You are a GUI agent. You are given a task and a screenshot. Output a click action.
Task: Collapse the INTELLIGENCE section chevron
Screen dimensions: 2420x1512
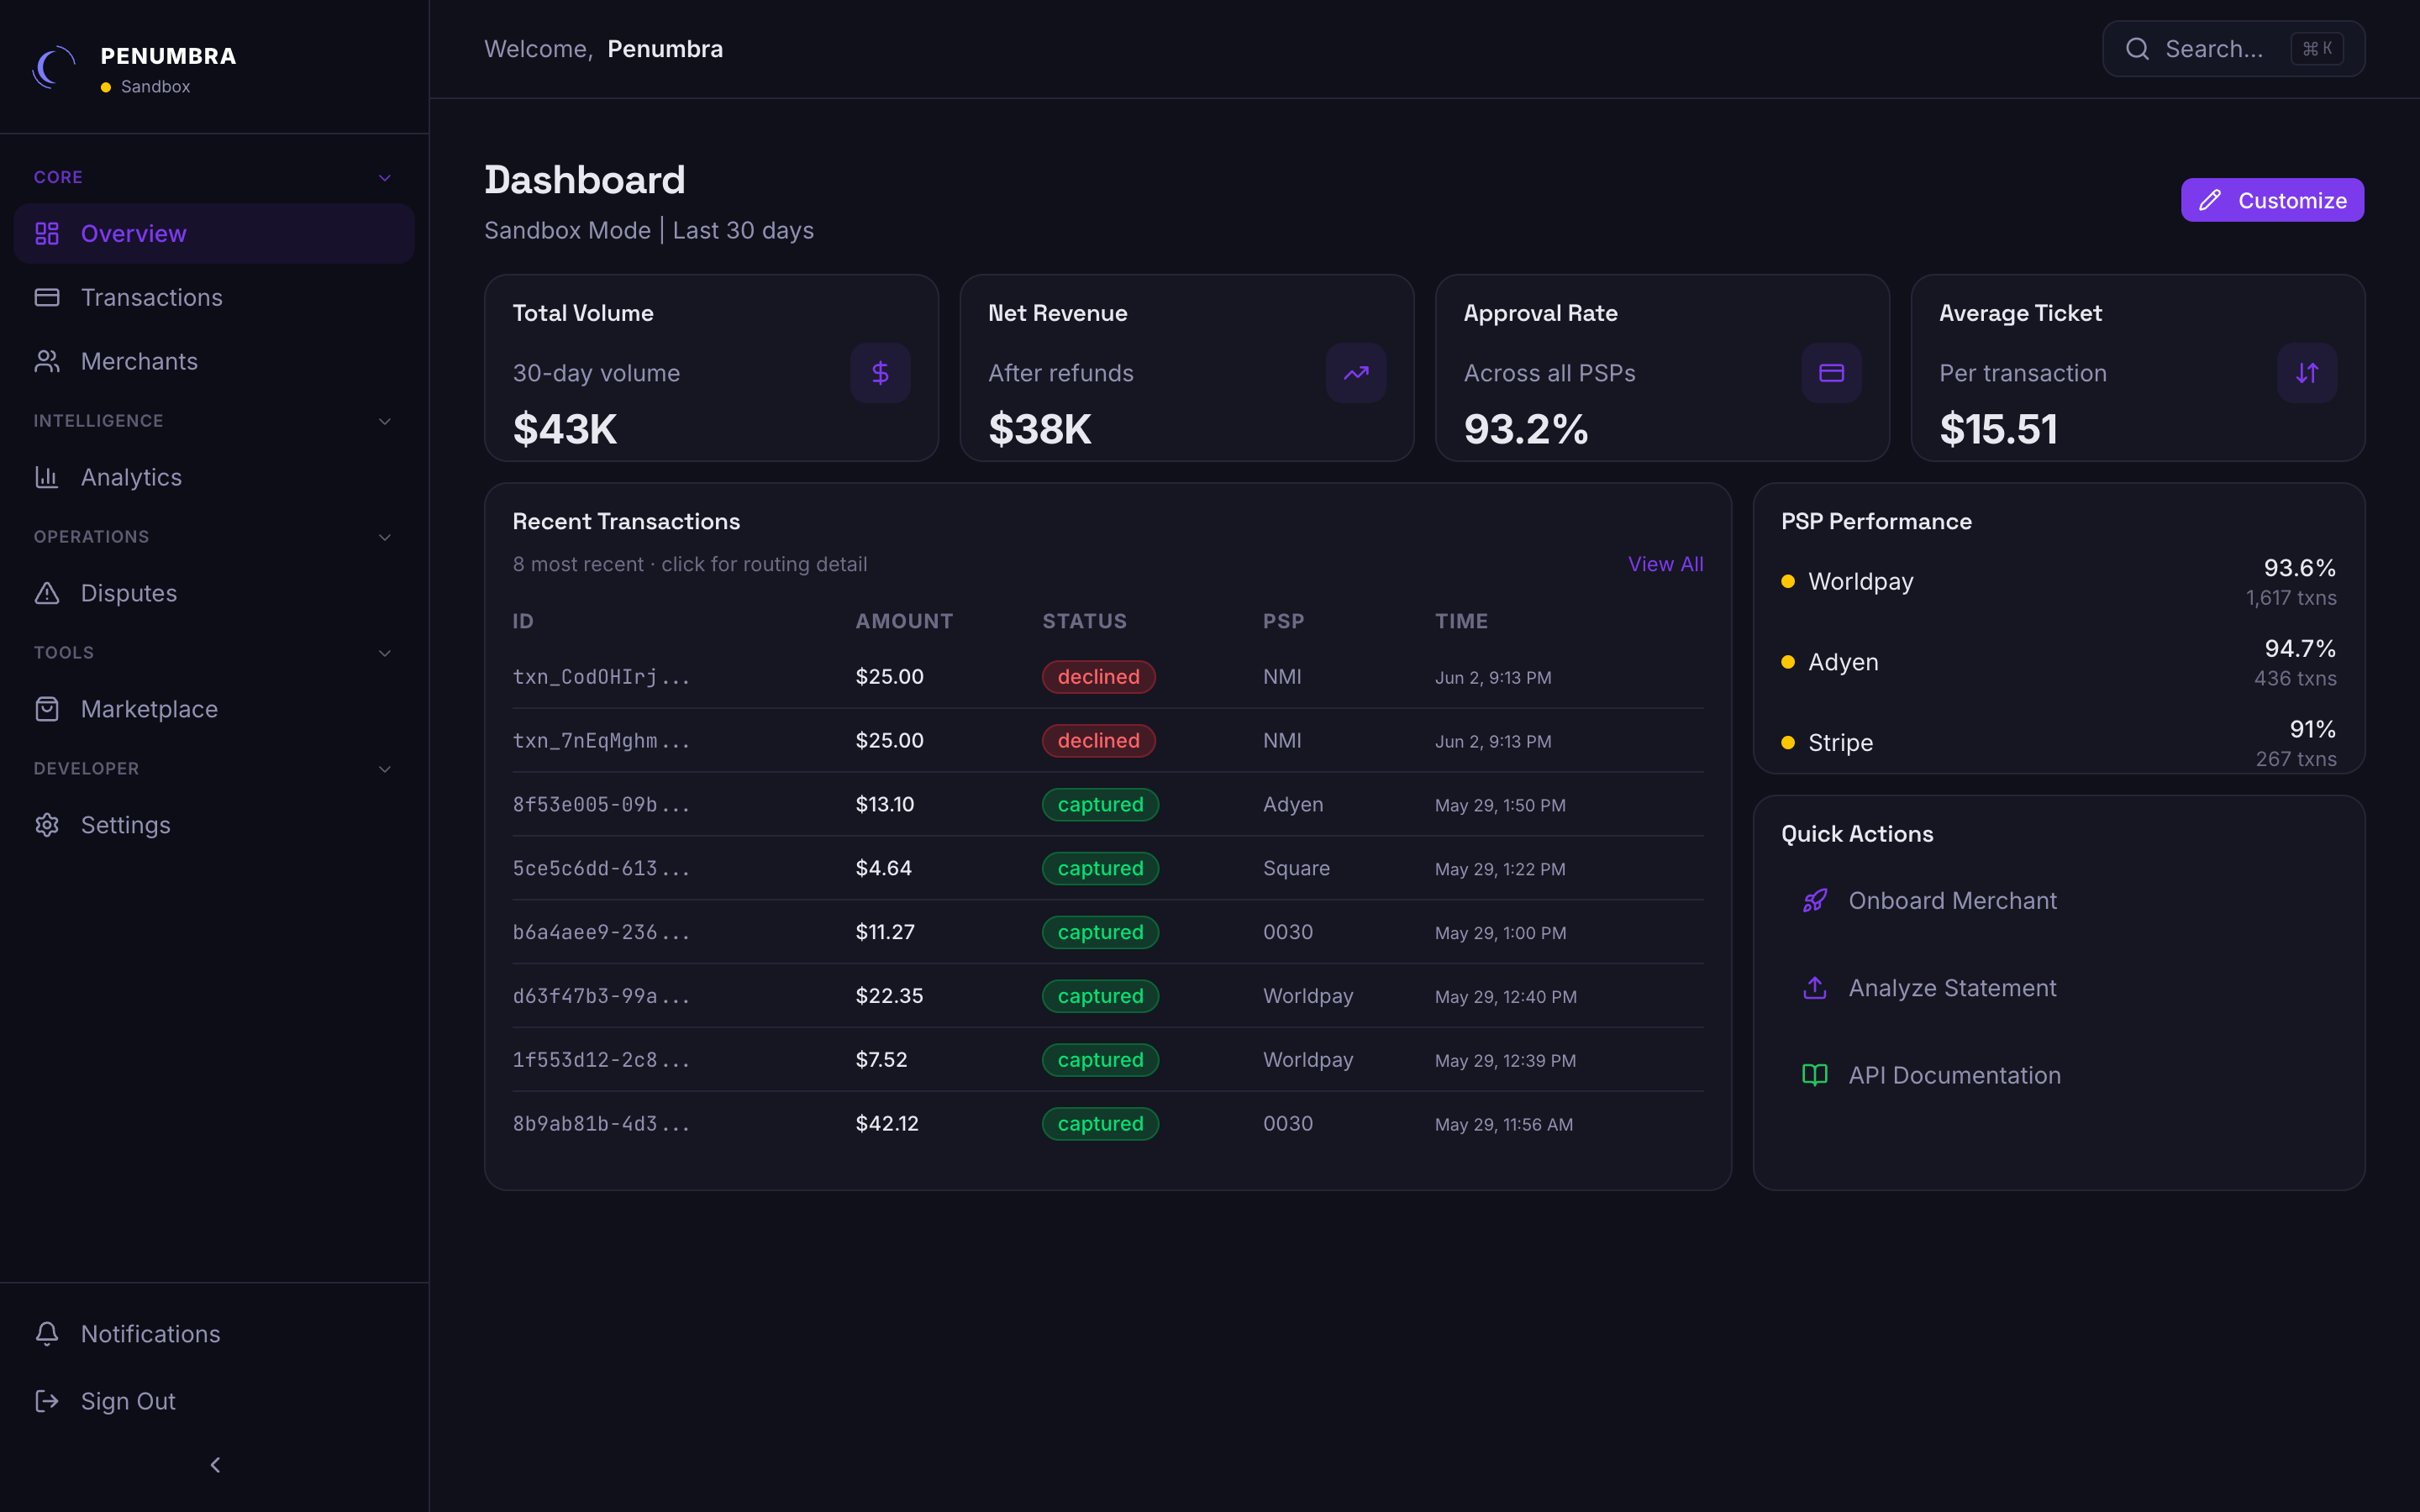pyautogui.click(x=385, y=422)
